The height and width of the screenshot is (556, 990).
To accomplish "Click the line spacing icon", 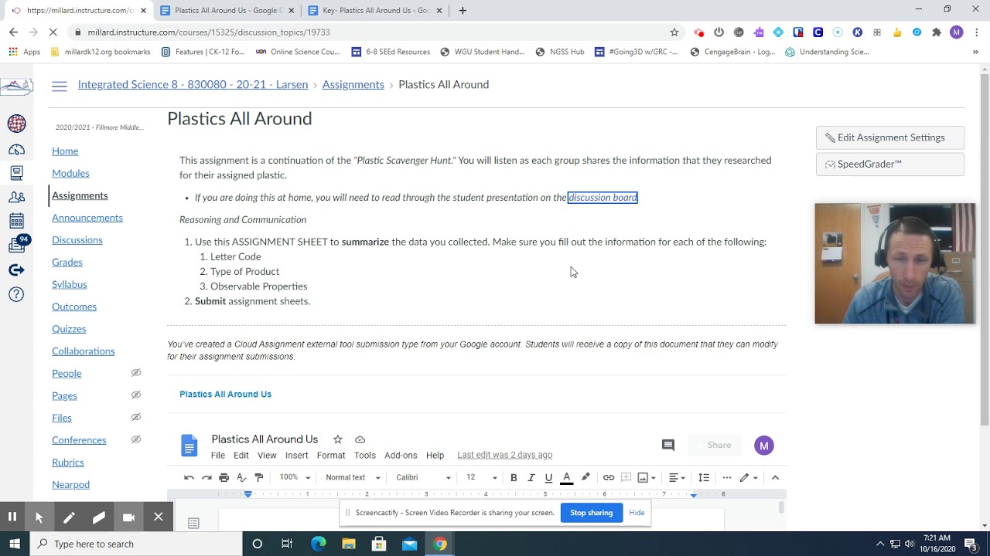I will [704, 477].
